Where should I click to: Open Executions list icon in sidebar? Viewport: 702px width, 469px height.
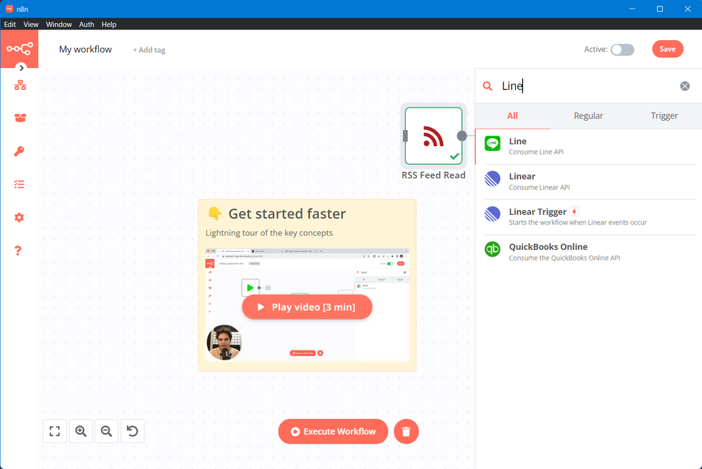[20, 184]
